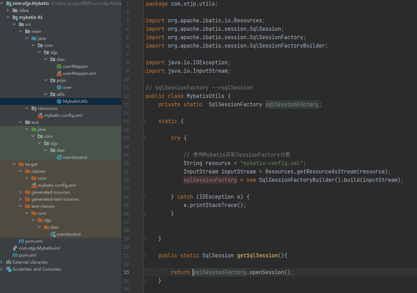417x293 pixels.
Task: Collapse the test-classes folder
Action: tap(21, 206)
